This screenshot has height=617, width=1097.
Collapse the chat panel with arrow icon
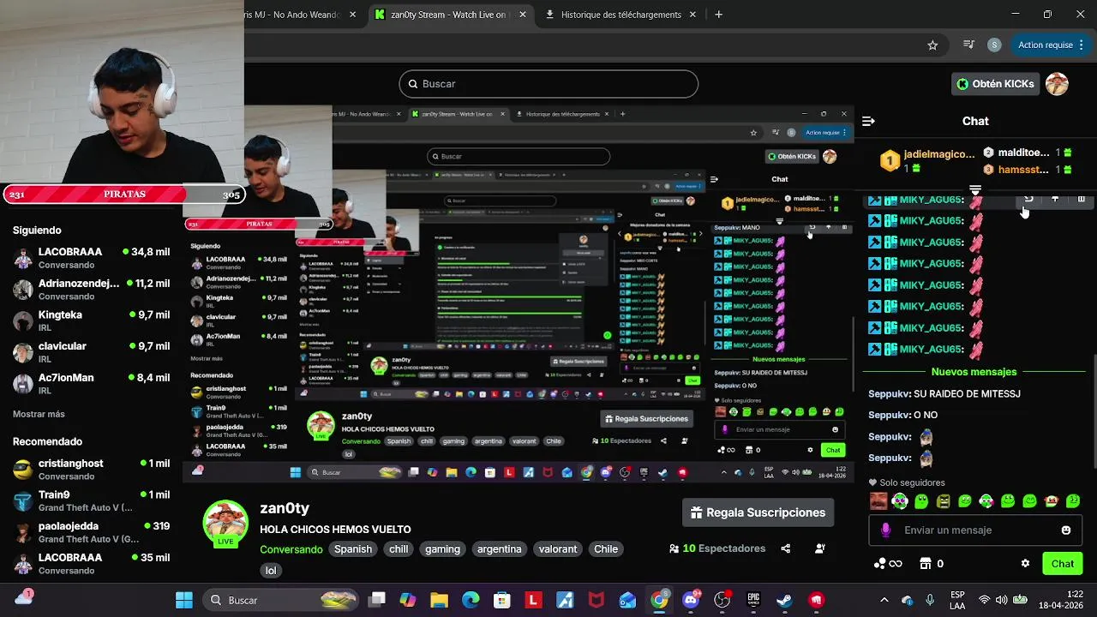pyautogui.click(x=868, y=121)
